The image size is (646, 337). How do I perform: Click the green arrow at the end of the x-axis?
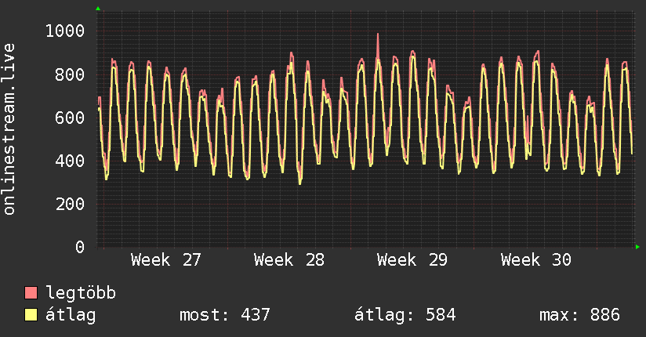pos(637,247)
